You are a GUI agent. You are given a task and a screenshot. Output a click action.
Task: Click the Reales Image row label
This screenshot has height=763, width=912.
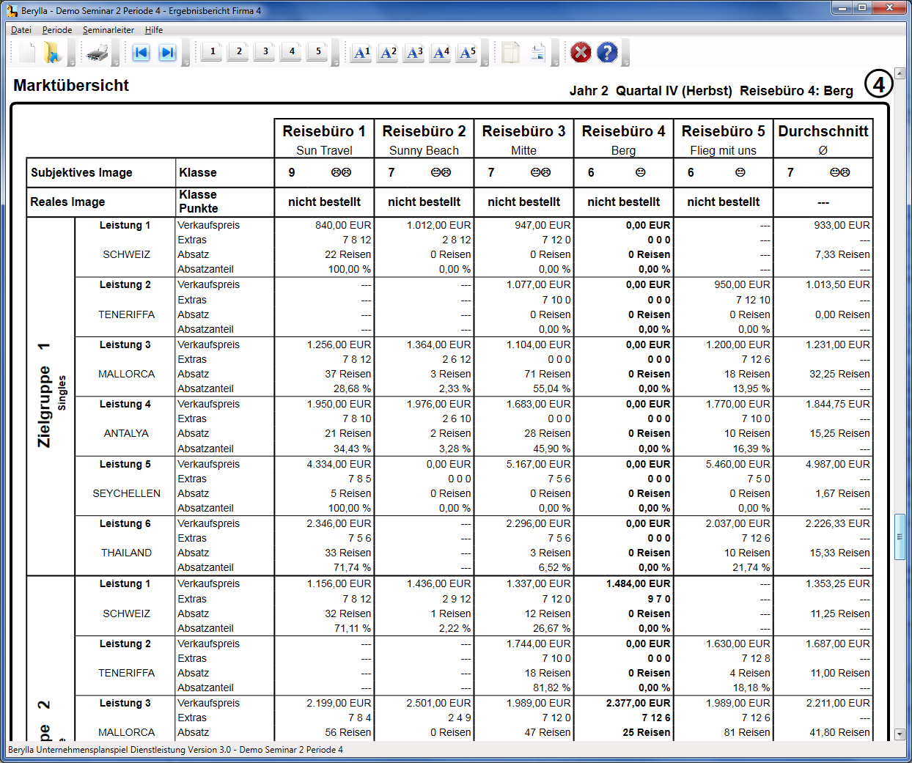pos(67,202)
